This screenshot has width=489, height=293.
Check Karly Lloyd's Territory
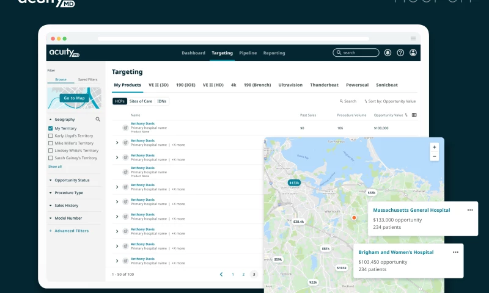pyautogui.click(x=51, y=136)
